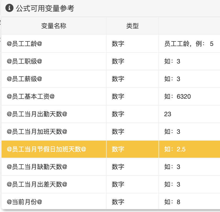Image resolution: width=220 pixels, height=212 pixels.
Task: Choose the @员工薪级@ variable
Action: pos(24,79)
